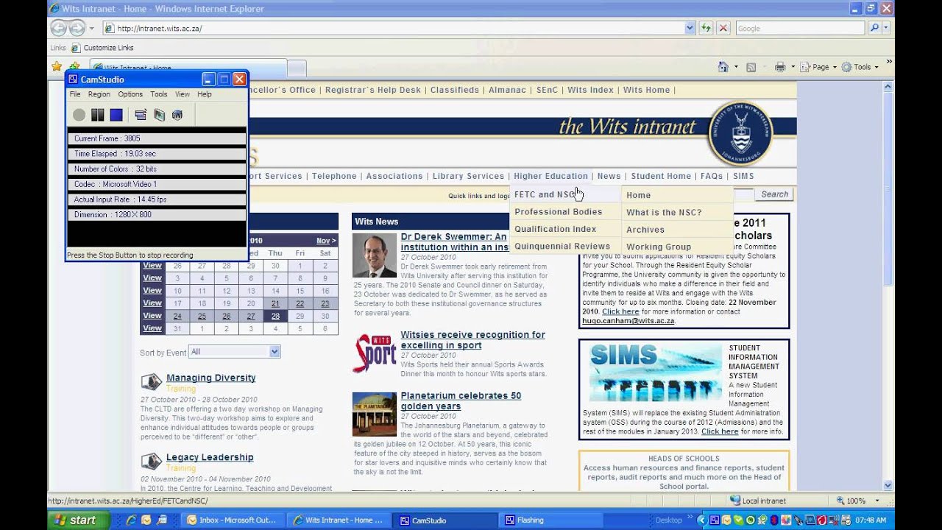Click the page vertical scrollbar down arrow
The image size is (942, 530).
(888, 486)
